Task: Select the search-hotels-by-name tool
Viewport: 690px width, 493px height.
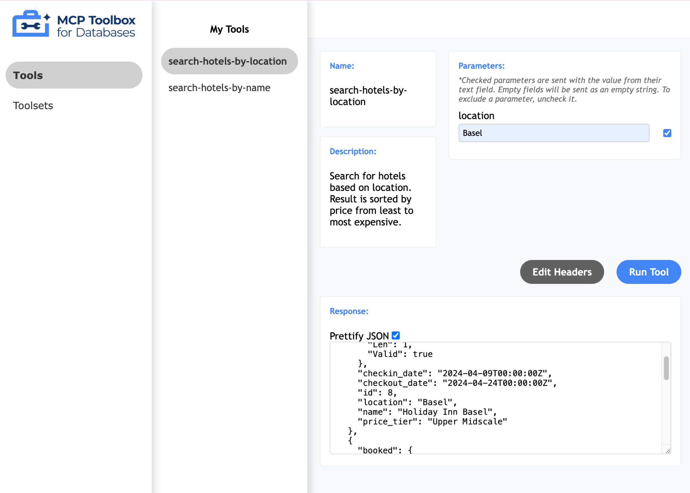Action: 219,88
